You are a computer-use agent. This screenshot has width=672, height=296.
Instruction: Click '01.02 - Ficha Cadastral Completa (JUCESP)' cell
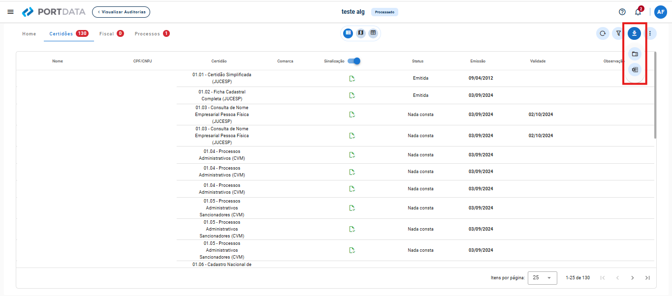[222, 95]
